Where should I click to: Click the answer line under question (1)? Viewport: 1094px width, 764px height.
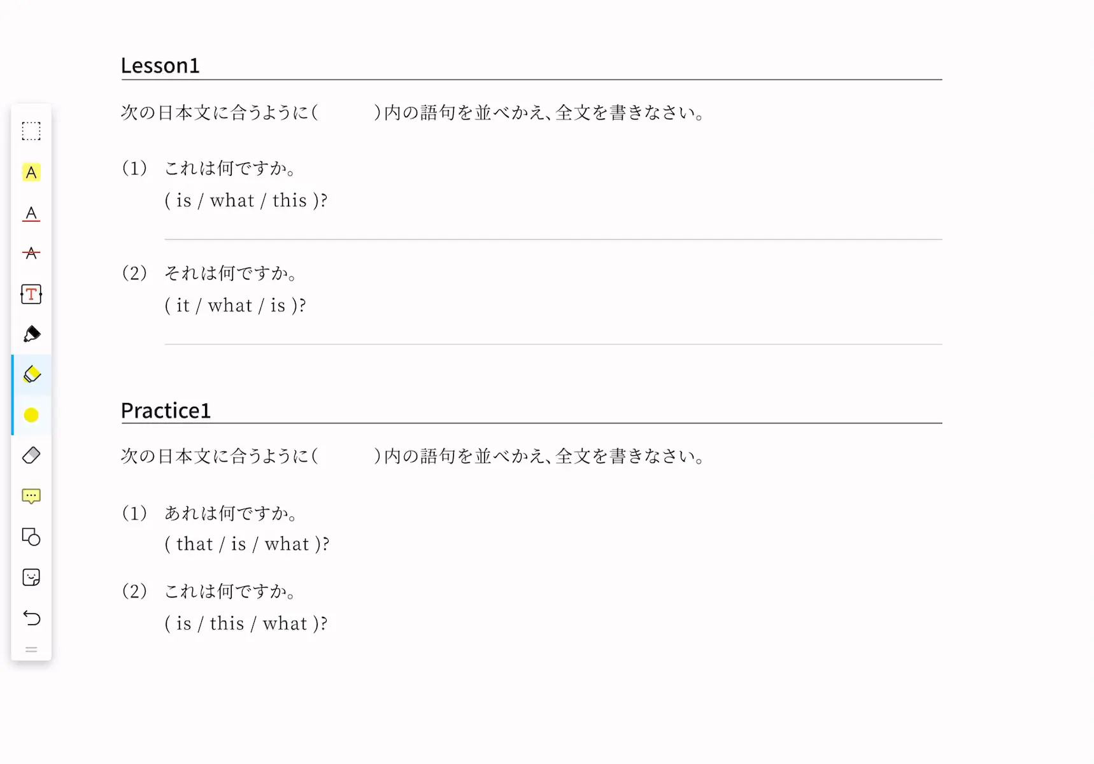pos(553,239)
